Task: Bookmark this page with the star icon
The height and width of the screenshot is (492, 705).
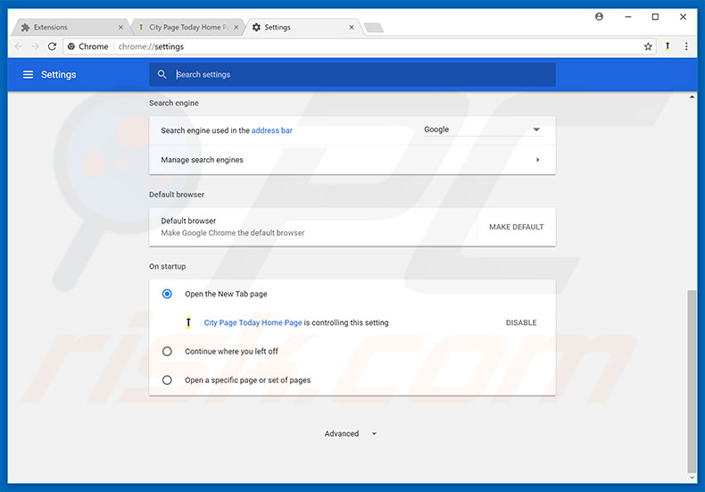Action: pyautogui.click(x=648, y=46)
